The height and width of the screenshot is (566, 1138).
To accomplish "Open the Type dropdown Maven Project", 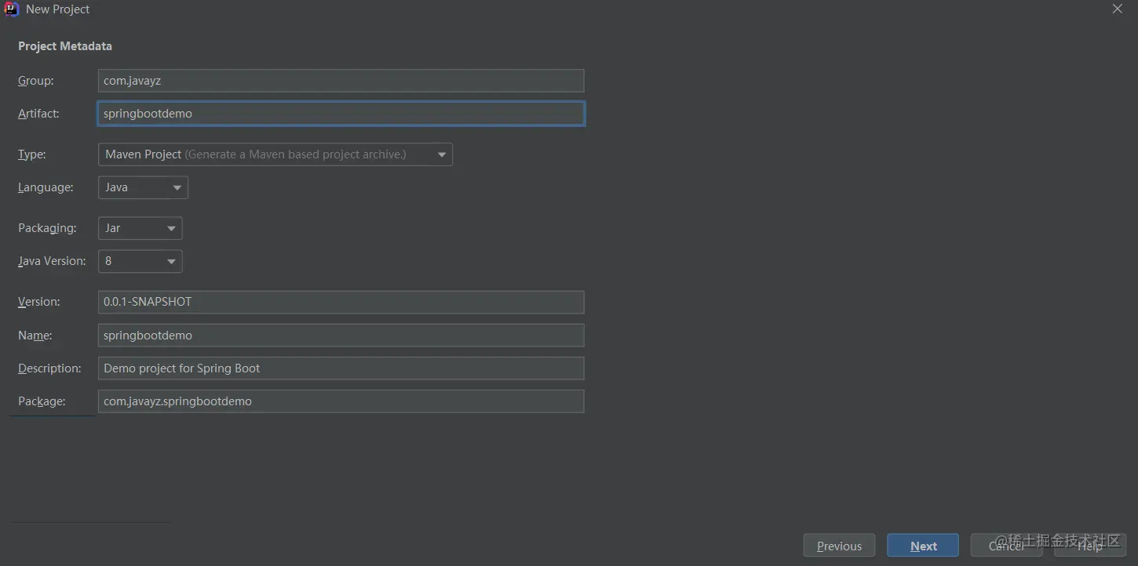I will (x=275, y=154).
